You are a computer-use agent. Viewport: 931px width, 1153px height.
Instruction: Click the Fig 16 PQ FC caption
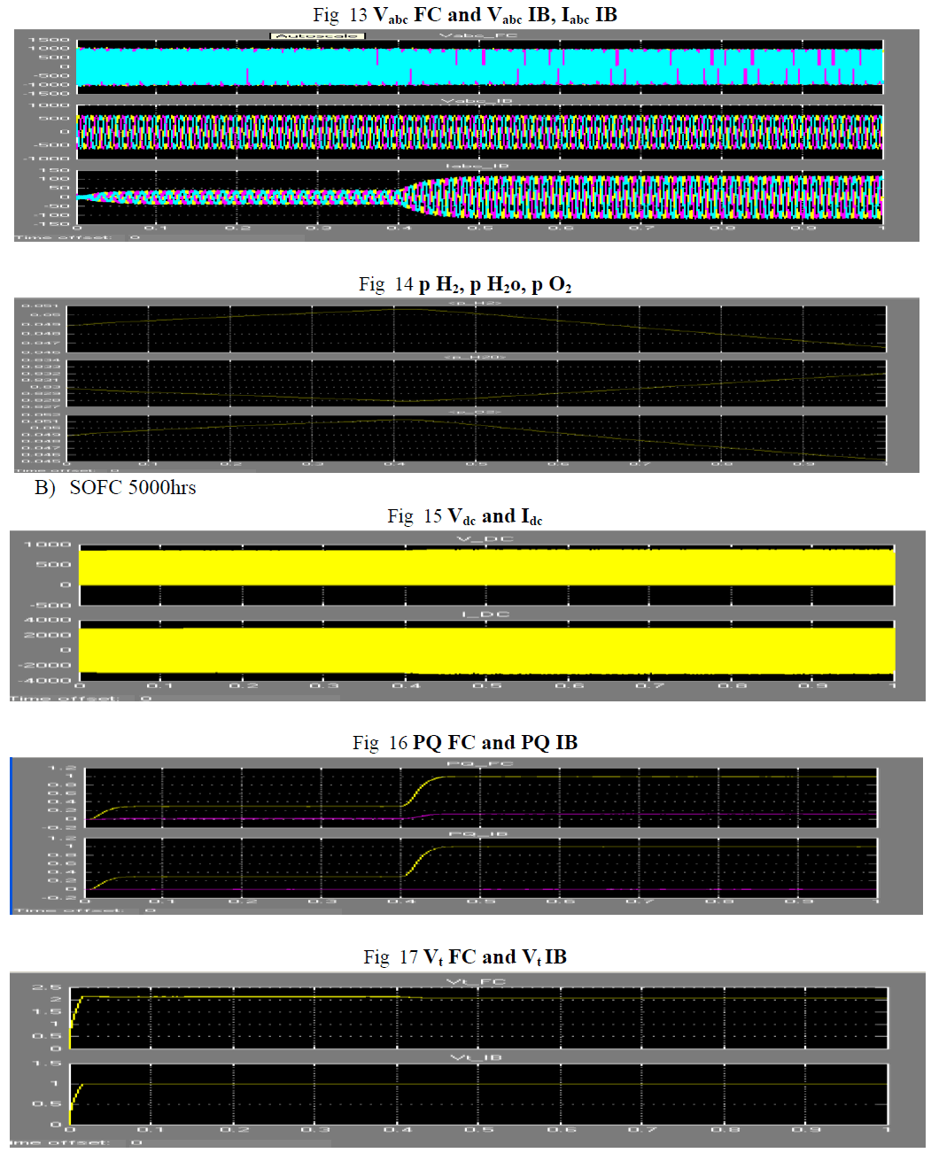click(x=465, y=743)
